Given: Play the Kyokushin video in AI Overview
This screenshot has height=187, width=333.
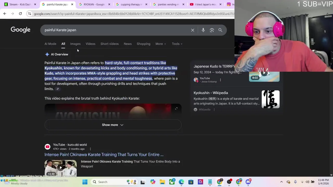Looking at the screenshot, I should click(113, 112).
